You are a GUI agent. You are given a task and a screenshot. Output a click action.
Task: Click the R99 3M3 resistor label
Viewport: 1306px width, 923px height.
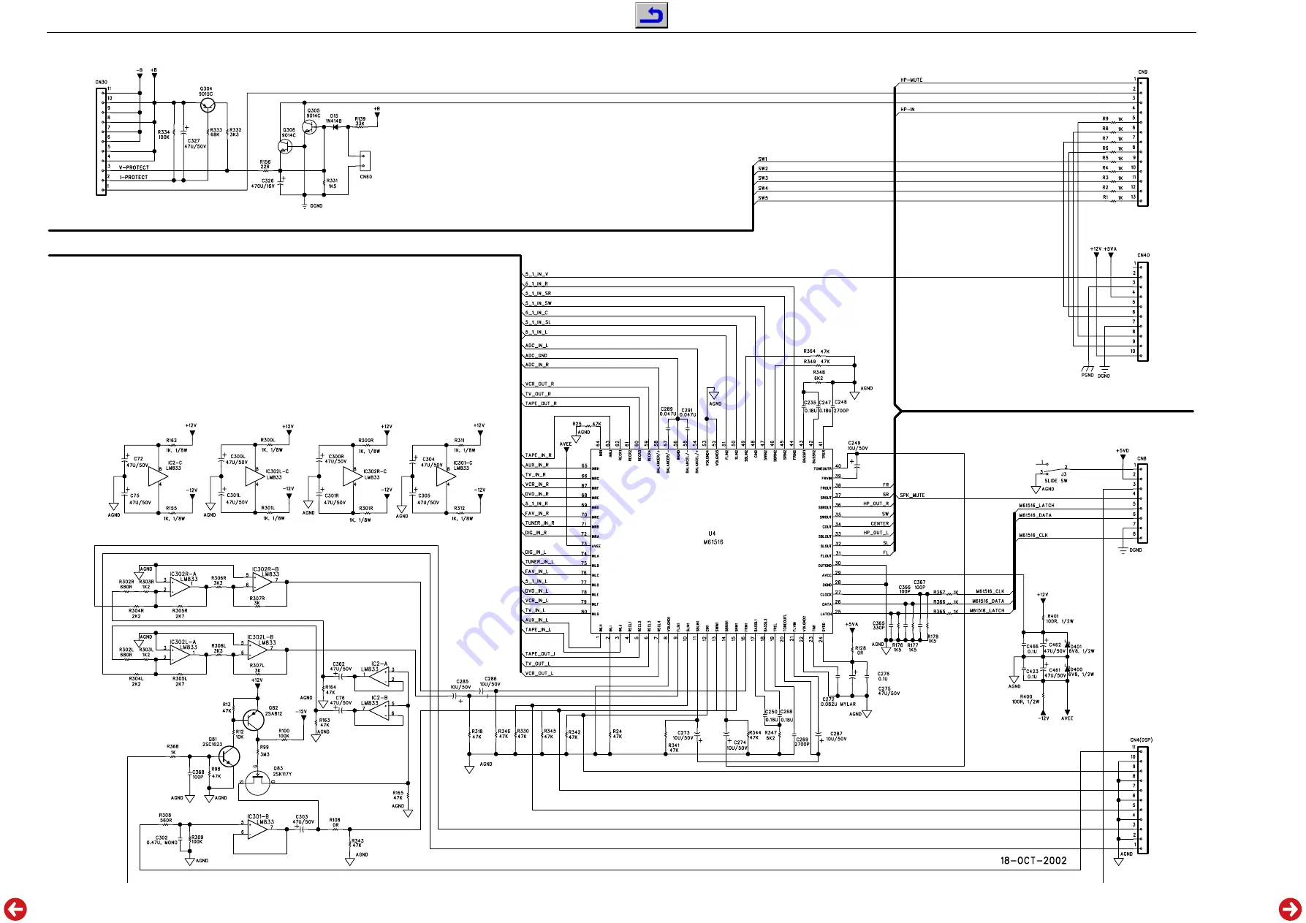click(x=264, y=751)
